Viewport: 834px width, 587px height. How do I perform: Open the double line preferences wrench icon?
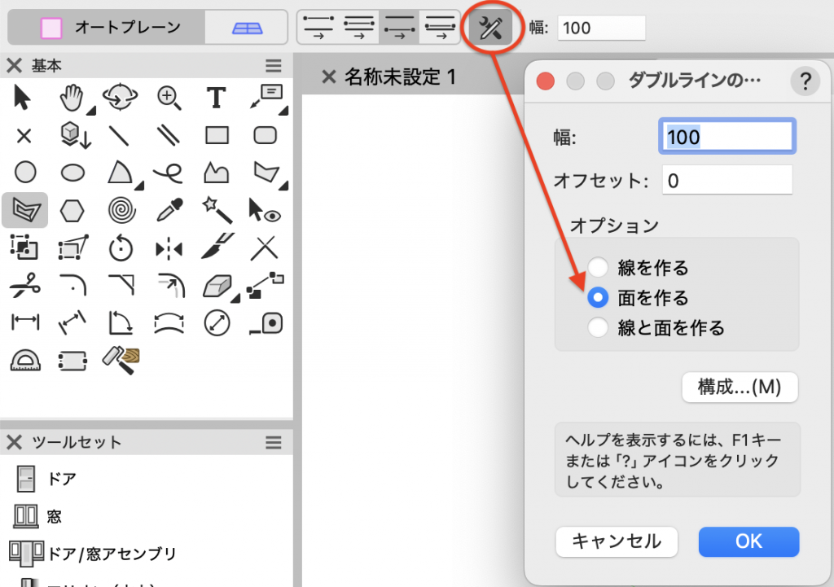pos(490,28)
